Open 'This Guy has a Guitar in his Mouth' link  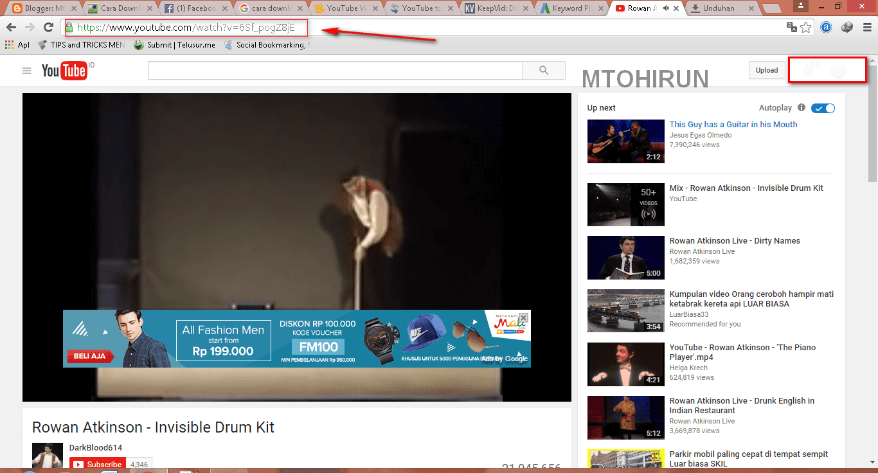[733, 125]
